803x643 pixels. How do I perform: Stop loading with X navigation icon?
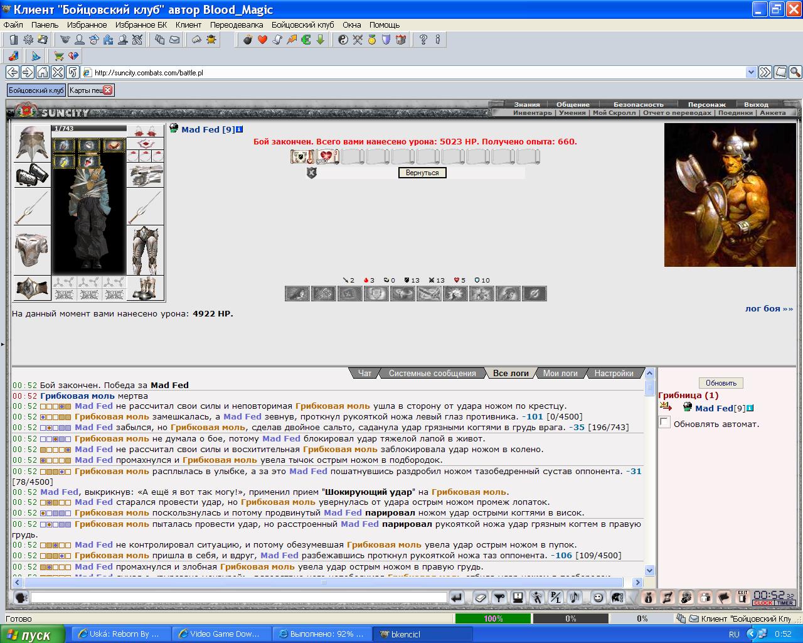[x=57, y=72]
